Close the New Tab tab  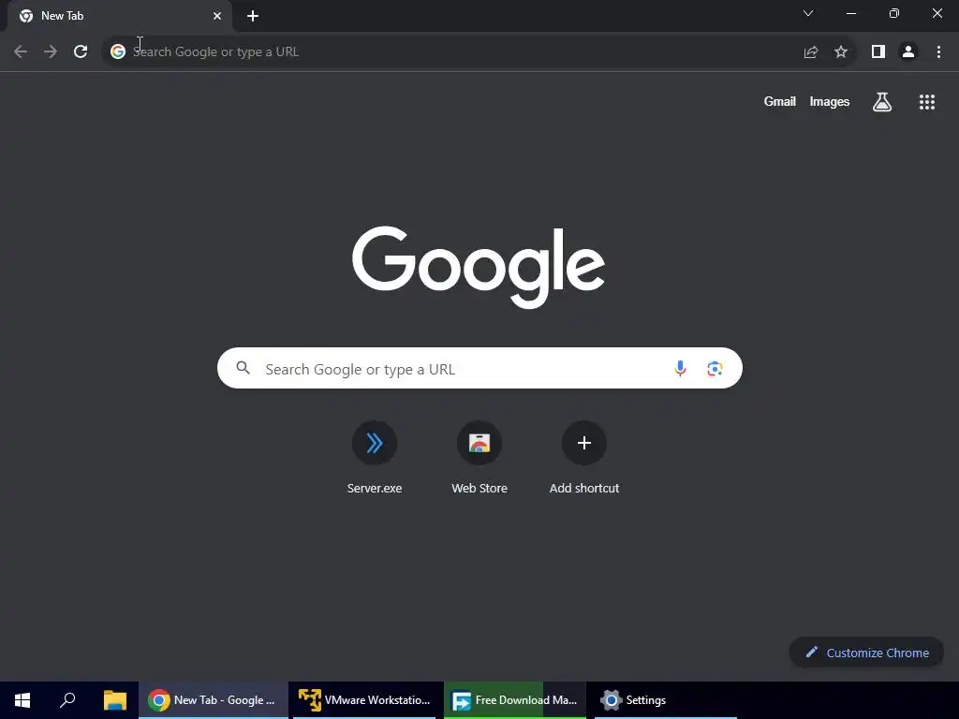pyautogui.click(x=217, y=16)
